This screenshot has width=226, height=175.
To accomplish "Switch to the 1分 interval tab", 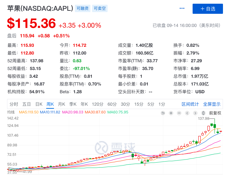I will [x=162, y=104].
